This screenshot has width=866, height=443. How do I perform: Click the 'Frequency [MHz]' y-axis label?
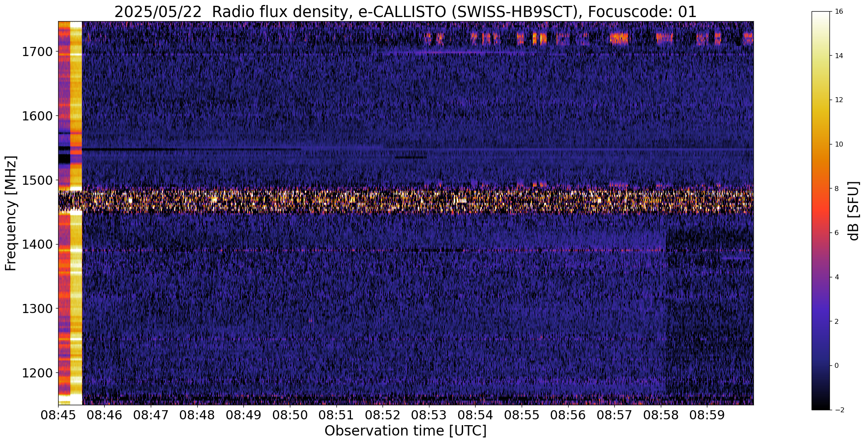point(11,213)
